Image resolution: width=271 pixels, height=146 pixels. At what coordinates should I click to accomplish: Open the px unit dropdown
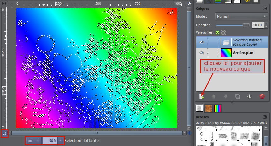(33, 141)
